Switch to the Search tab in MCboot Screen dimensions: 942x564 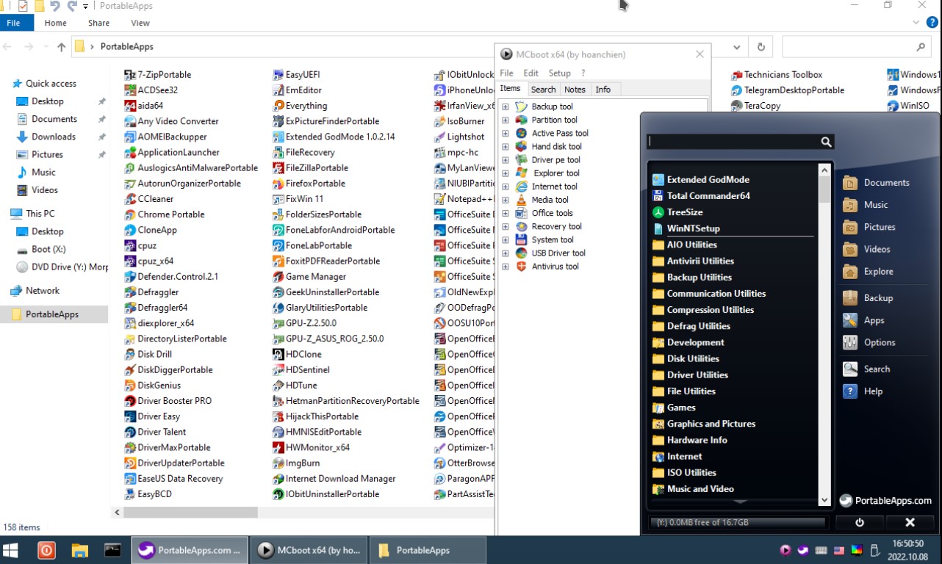coord(543,90)
